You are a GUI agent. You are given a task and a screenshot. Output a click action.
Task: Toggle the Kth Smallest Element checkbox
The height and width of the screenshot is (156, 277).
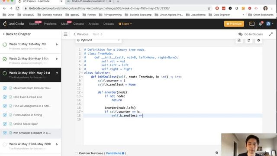coord(5,133)
